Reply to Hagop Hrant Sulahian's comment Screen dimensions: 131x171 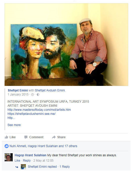27,161
